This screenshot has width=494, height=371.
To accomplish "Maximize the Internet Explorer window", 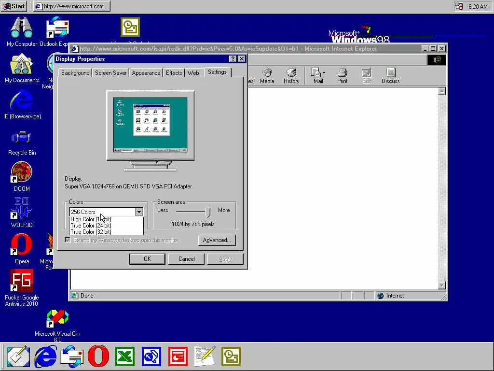I will pos(433,49).
